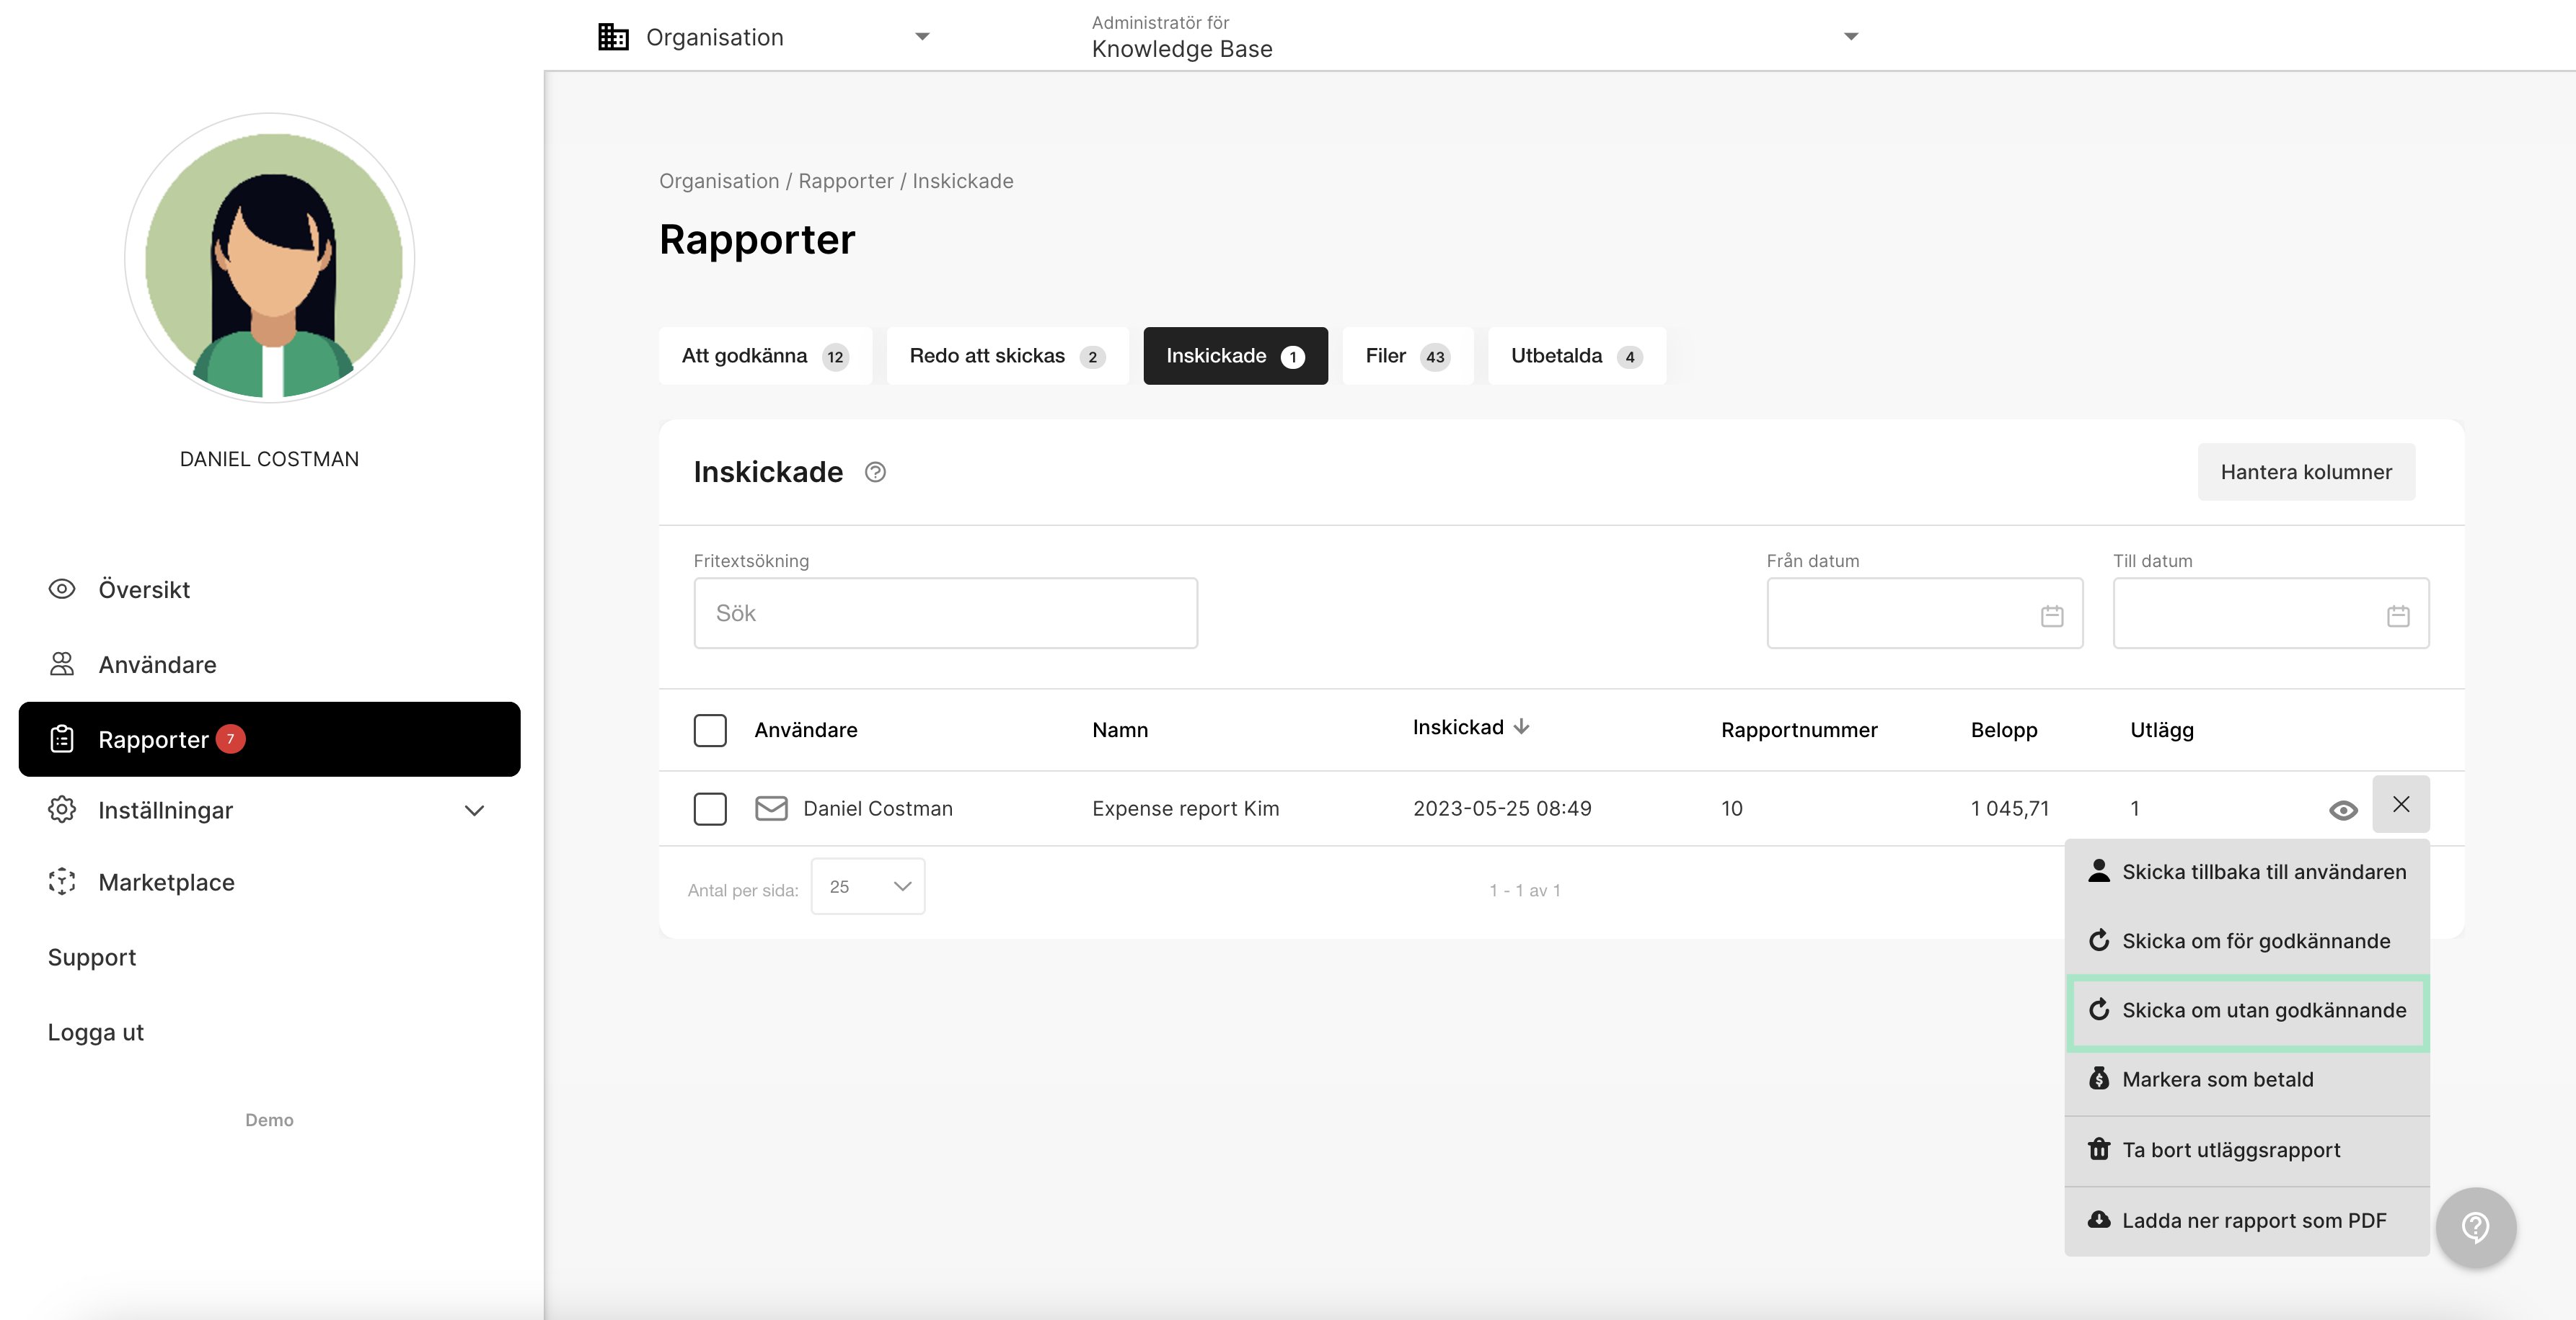Click the Översikt eye icon in sidebar
Viewport: 2576px width, 1320px height.
point(62,589)
